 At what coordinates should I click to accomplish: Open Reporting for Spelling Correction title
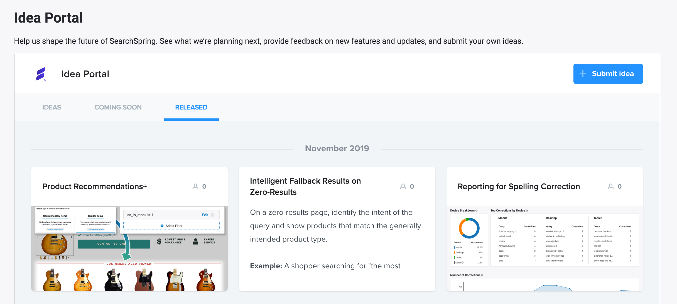pos(519,186)
